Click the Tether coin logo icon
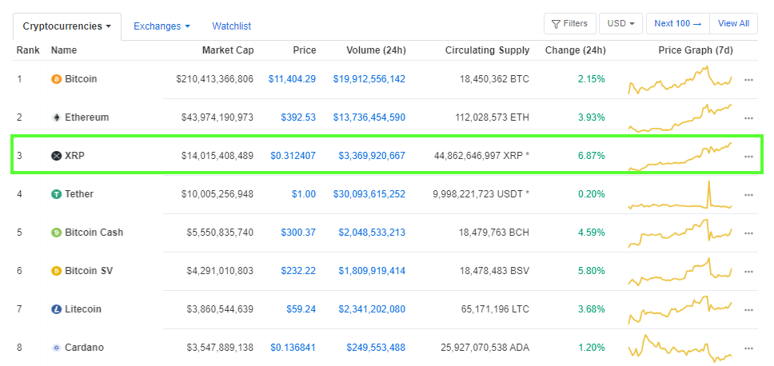 click(x=56, y=194)
